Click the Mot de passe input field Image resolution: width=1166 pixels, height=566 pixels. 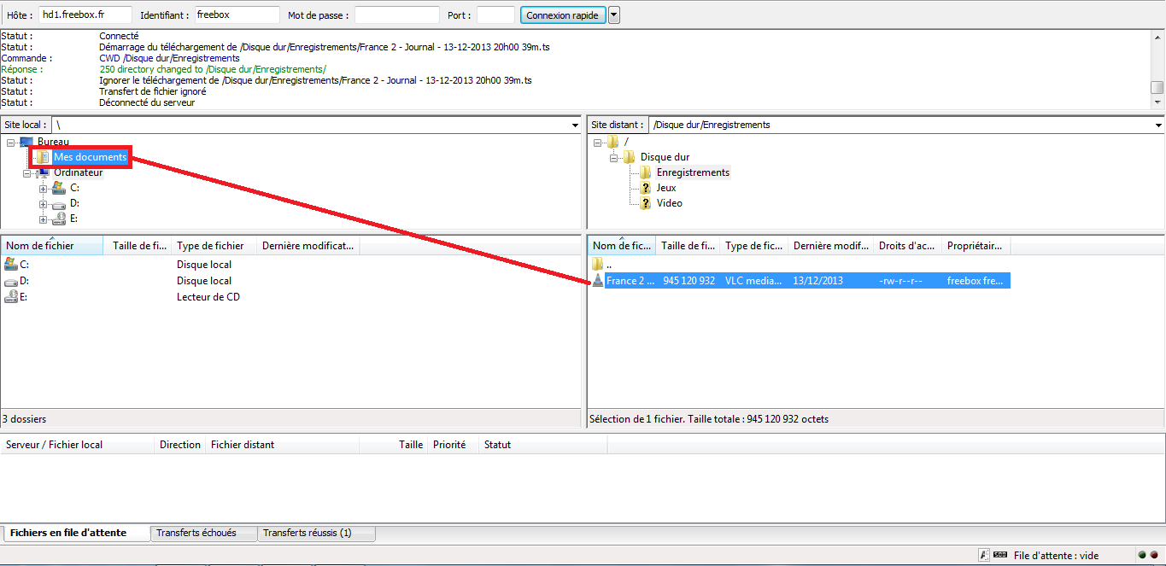point(396,15)
